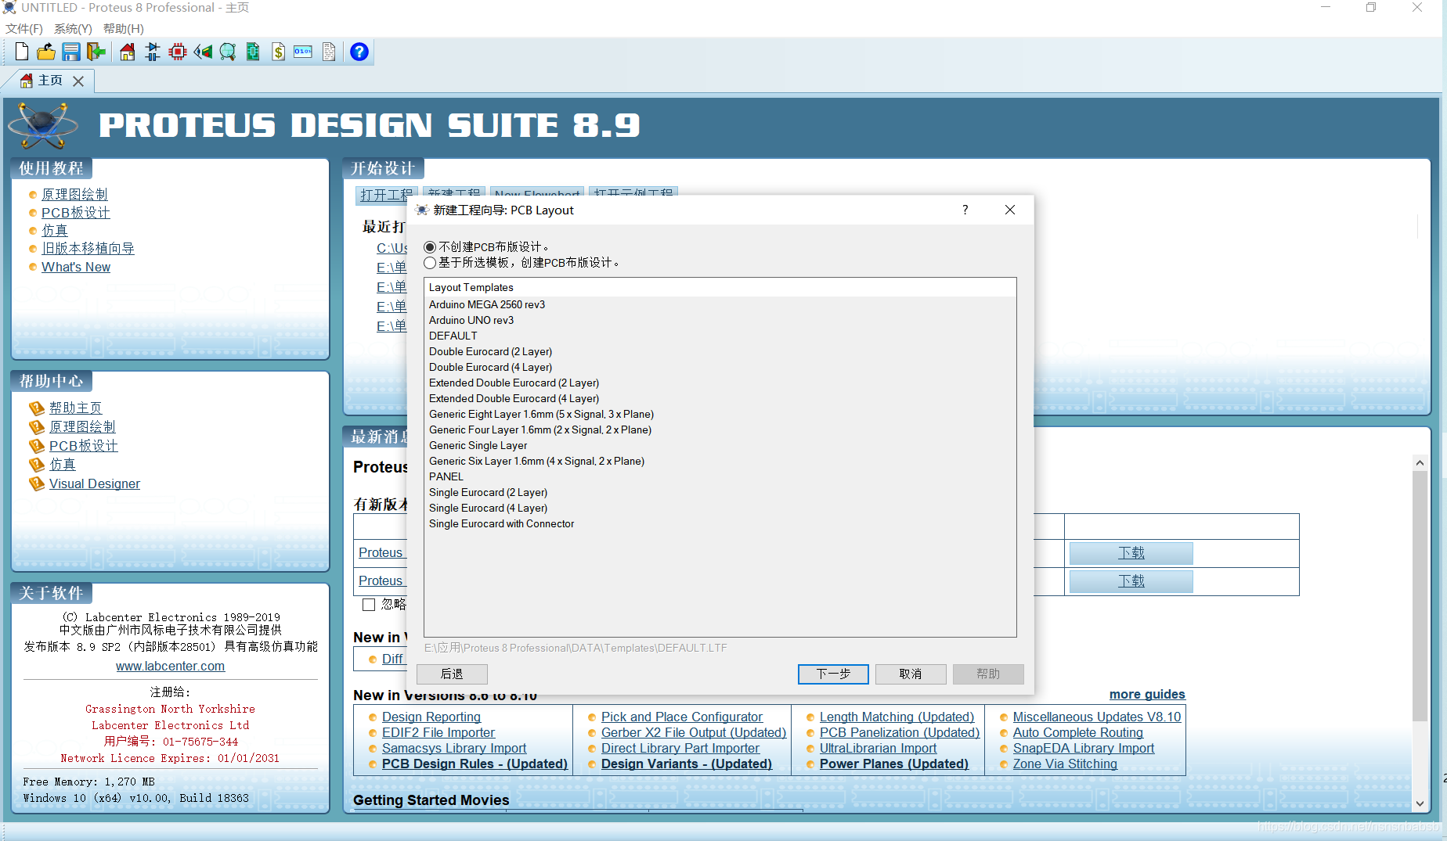Close the 主页 tab with its X
1447x841 pixels.
coord(78,81)
